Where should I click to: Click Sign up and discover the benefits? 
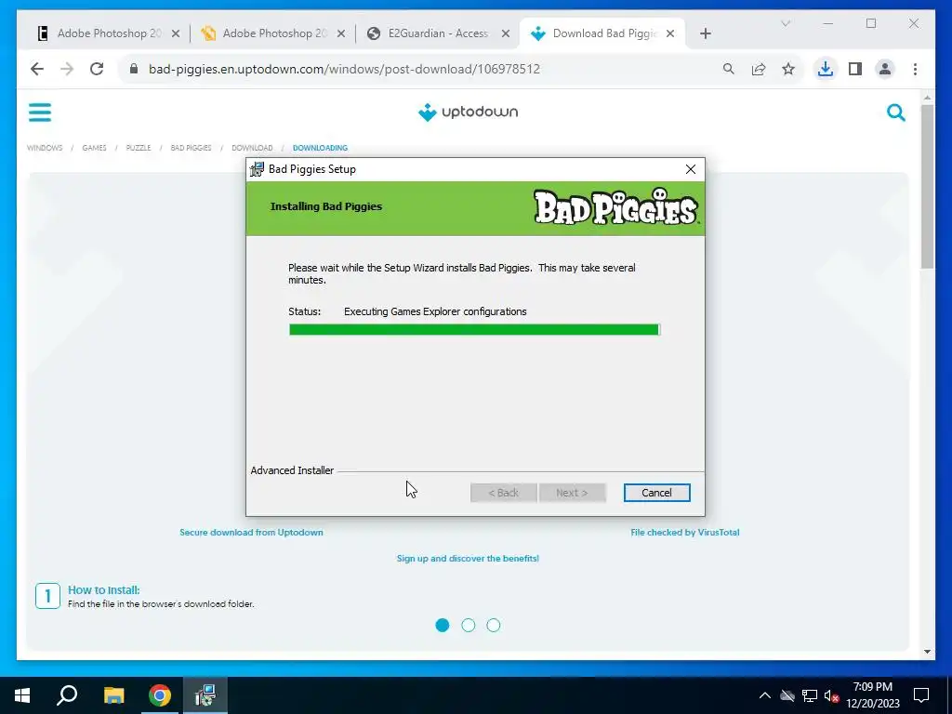click(x=468, y=559)
